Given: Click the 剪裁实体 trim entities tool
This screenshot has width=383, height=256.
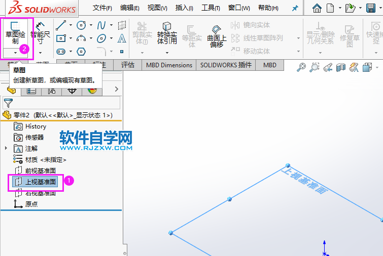Looking at the screenshot, I should point(142,33).
